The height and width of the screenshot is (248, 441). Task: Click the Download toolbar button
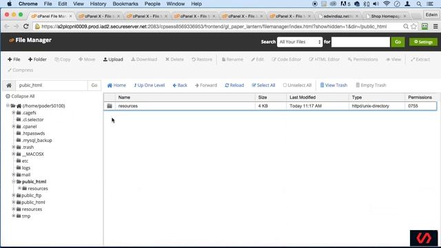[144, 59]
